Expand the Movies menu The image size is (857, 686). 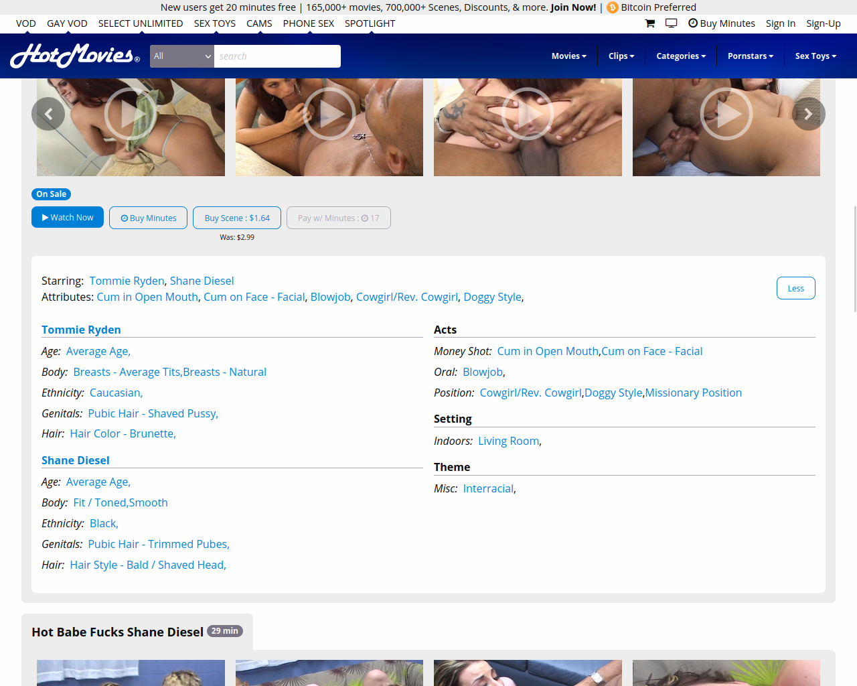pyautogui.click(x=569, y=56)
